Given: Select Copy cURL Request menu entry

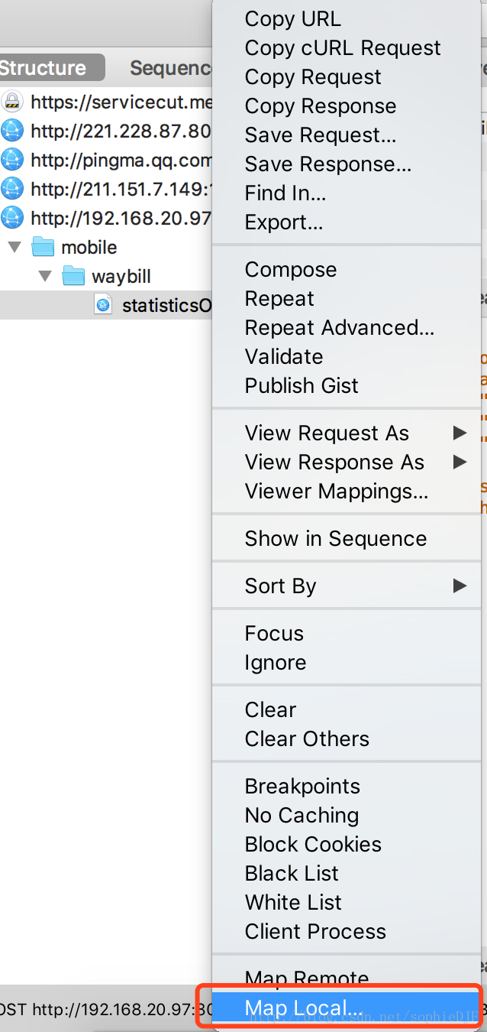Looking at the screenshot, I should tap(343, 48).
